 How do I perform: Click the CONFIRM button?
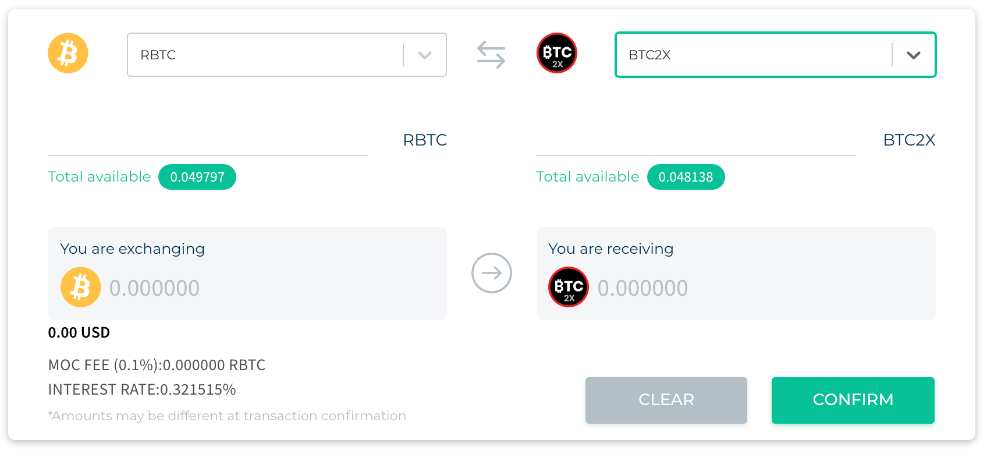click(x=853, y=400)
